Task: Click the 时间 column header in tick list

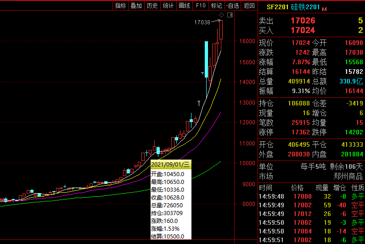Action: pyautogui.click(x=265, y=188)
